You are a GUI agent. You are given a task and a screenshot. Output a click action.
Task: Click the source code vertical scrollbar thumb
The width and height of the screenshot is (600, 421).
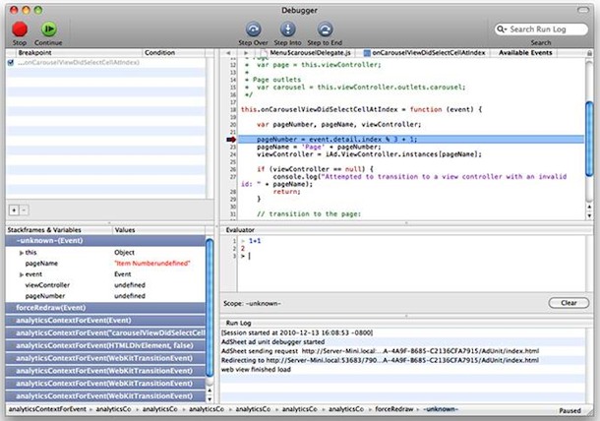[589, 139]
